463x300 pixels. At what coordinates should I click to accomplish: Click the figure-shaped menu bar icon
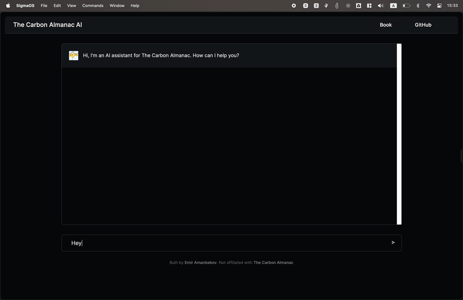pos(337,6)
